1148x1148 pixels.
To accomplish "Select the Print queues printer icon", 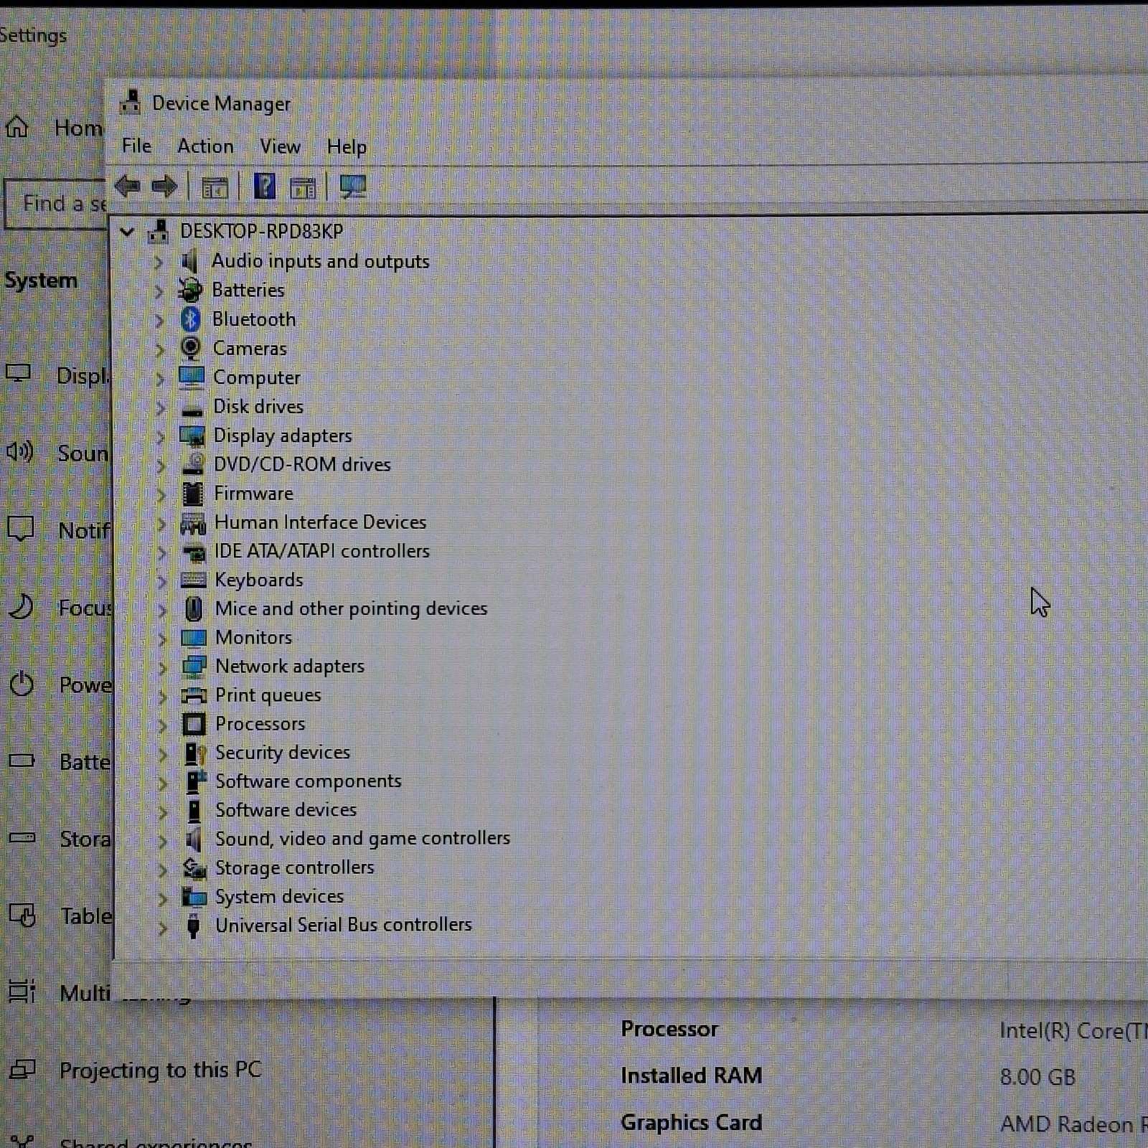I will (194, 695).
